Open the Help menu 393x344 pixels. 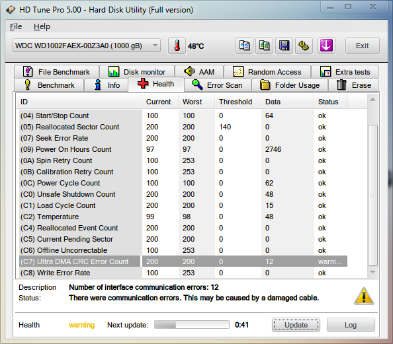point(42,26)
